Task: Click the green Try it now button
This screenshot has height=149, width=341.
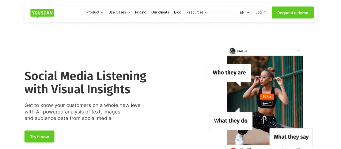Action: 39,136
